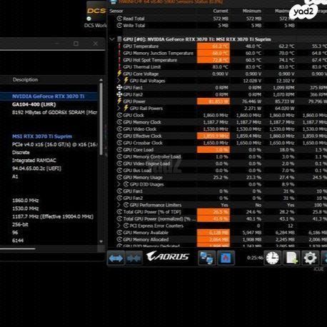Click the Description panel's vertical scrollbar thumb
Viewport: 327px width, 327px height.
click(x=101, y=119)
